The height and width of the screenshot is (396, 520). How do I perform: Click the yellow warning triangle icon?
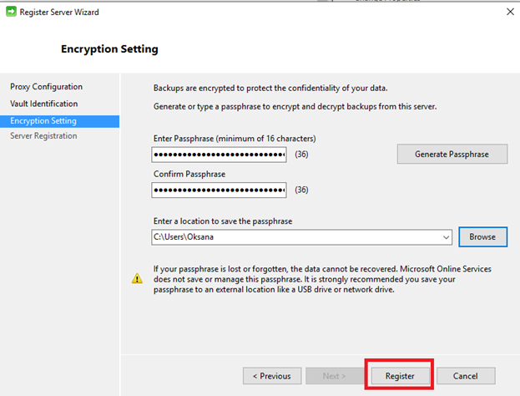[x=138, y=278]
